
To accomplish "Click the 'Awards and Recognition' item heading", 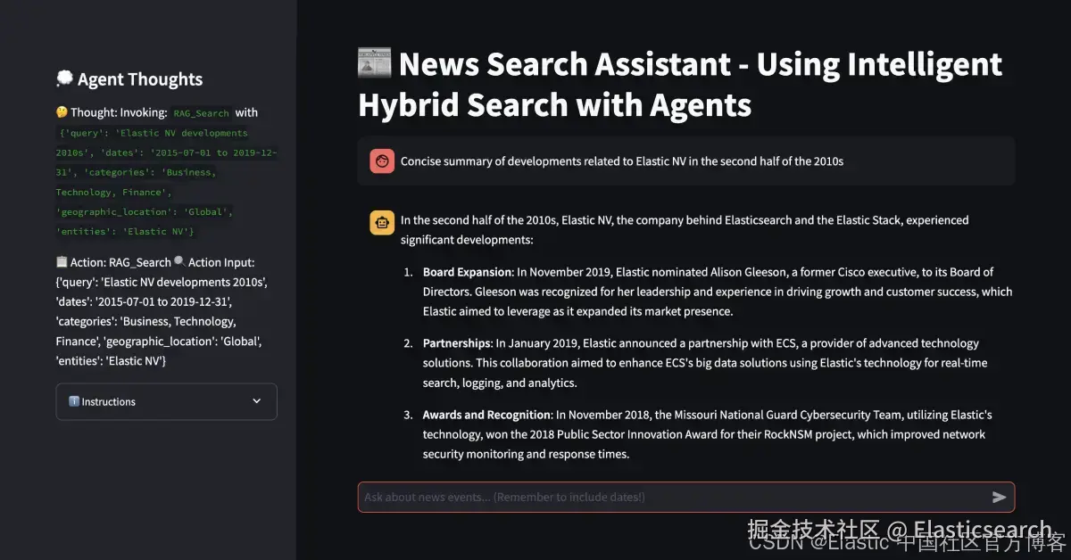I will [486, 415].
